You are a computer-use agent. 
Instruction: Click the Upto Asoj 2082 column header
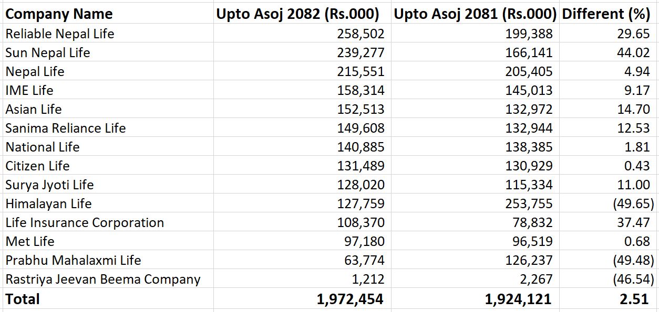(x=297, y=14)
